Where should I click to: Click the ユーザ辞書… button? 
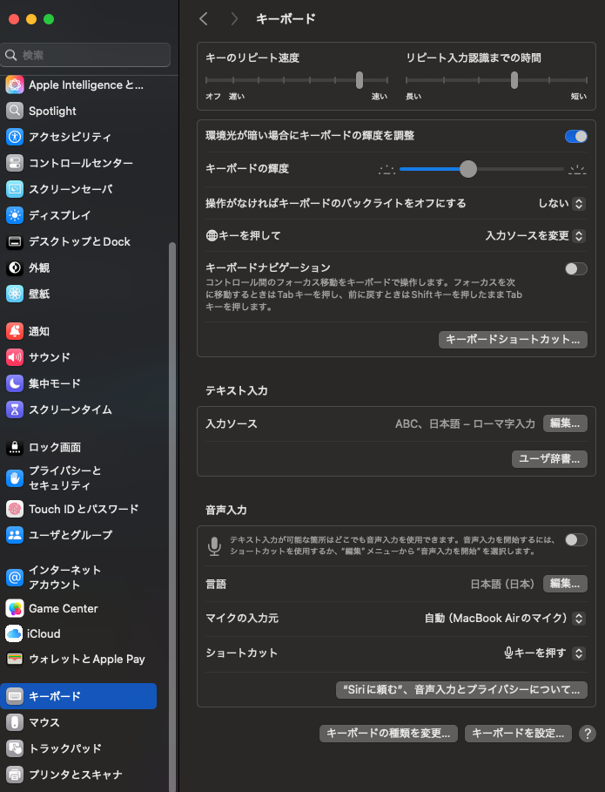coord(549,458)
